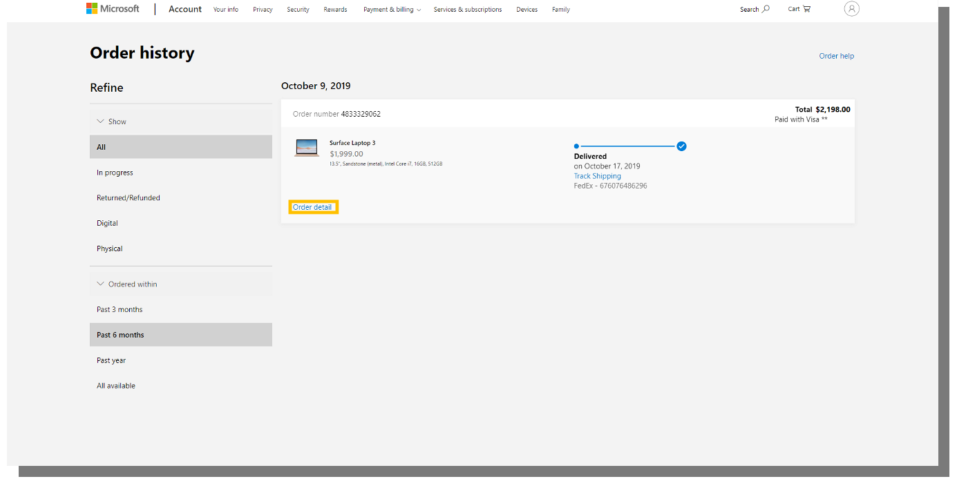The width and height of the screenshot is (957, 479).
Task: Click the Surface Laptop 3 thumbnail
Action: 307,148
